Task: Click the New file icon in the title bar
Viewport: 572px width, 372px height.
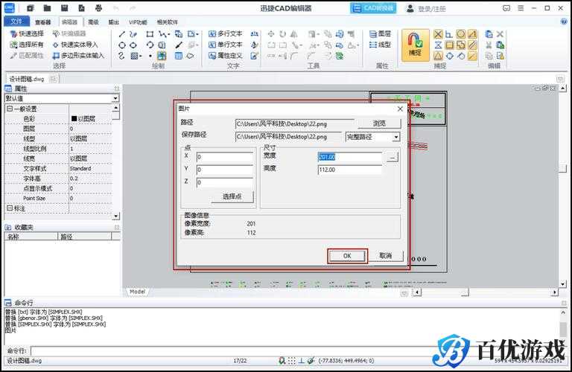Action: tap(31, 8)
